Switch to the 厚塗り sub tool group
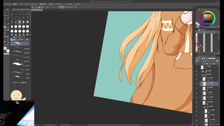This screenshot has height=126, width=224. click(21, 40)
